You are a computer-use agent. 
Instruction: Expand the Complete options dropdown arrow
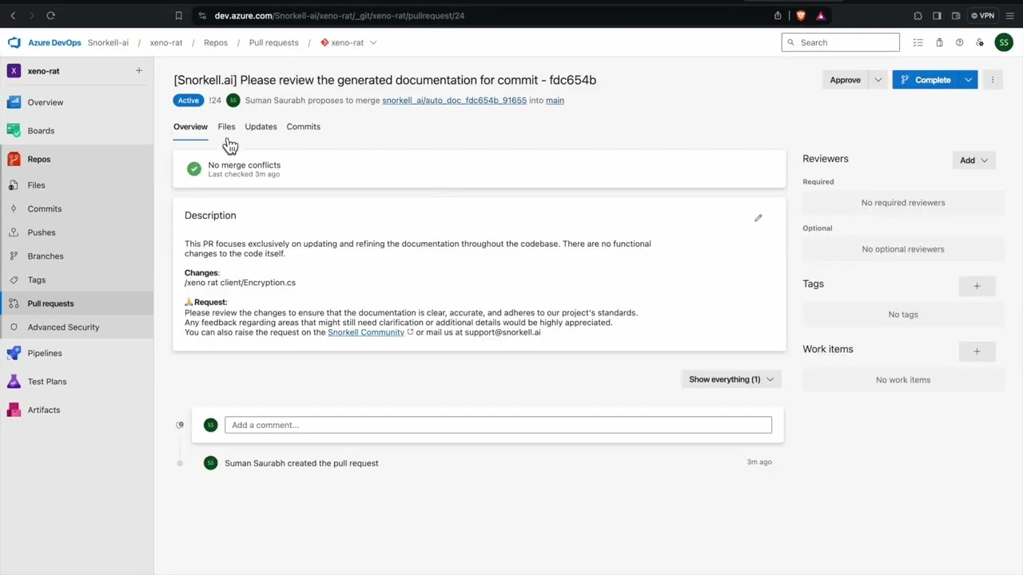(968, 80)
